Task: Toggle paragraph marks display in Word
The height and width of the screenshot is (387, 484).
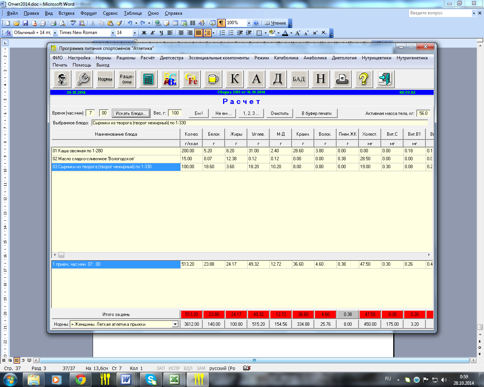Action: (x=221, y=23)
